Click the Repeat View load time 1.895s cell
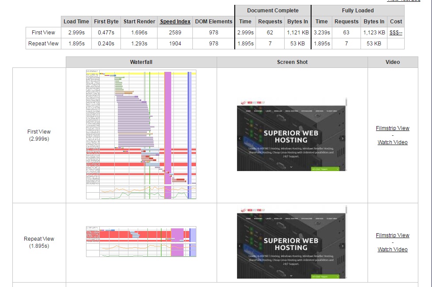The width and height of the screenshot is (432, 287). pos(76,44)
